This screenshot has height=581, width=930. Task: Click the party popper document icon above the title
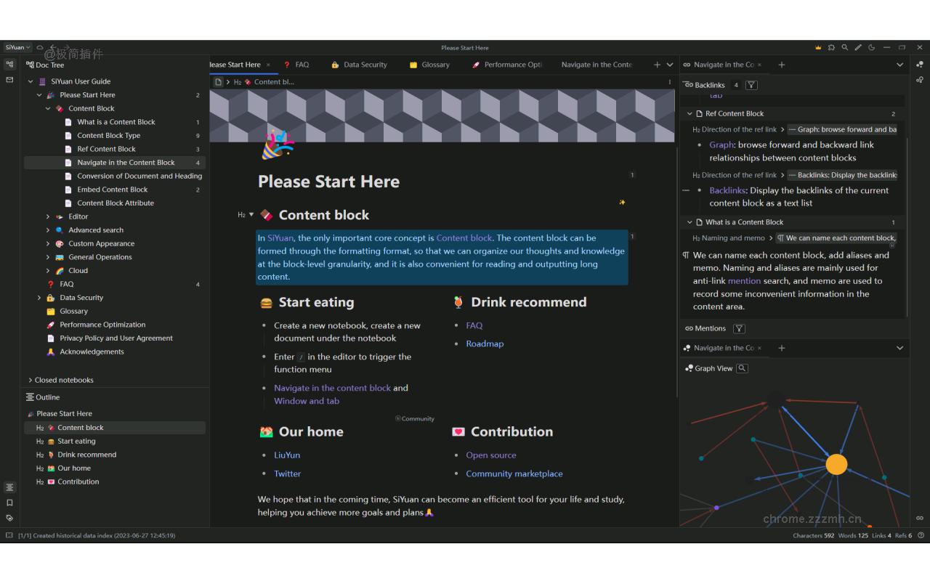tap(278, 144)
